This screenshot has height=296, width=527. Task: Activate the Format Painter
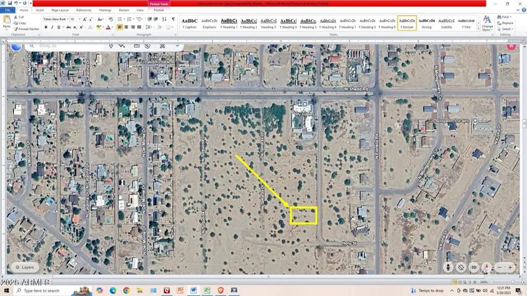click(x=26, y=29)
